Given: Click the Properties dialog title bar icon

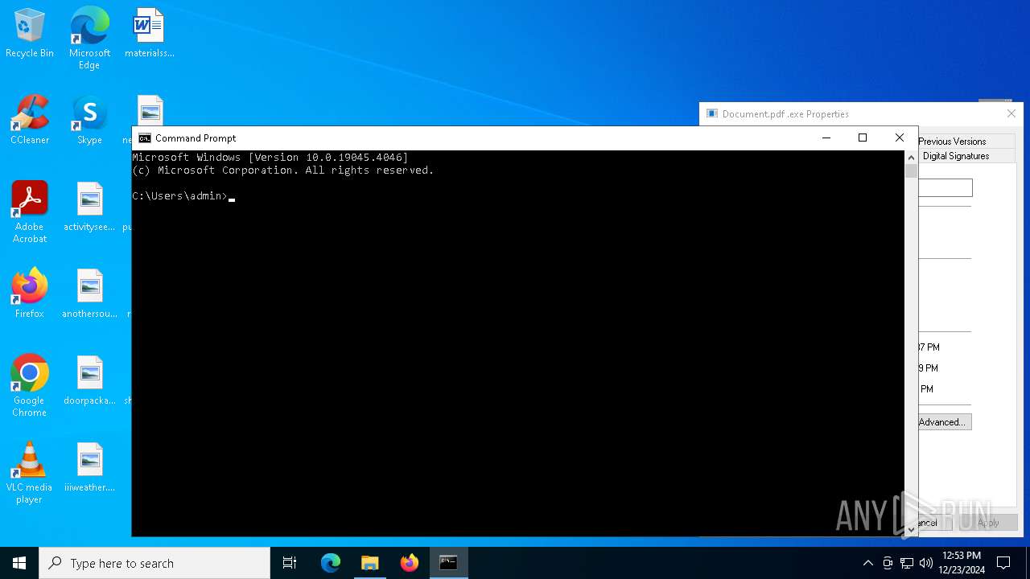Looking at the screenshot, I should click(712, 114).
